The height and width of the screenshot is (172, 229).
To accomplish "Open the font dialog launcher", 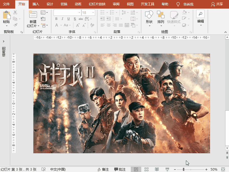I will tap(95, 32).
